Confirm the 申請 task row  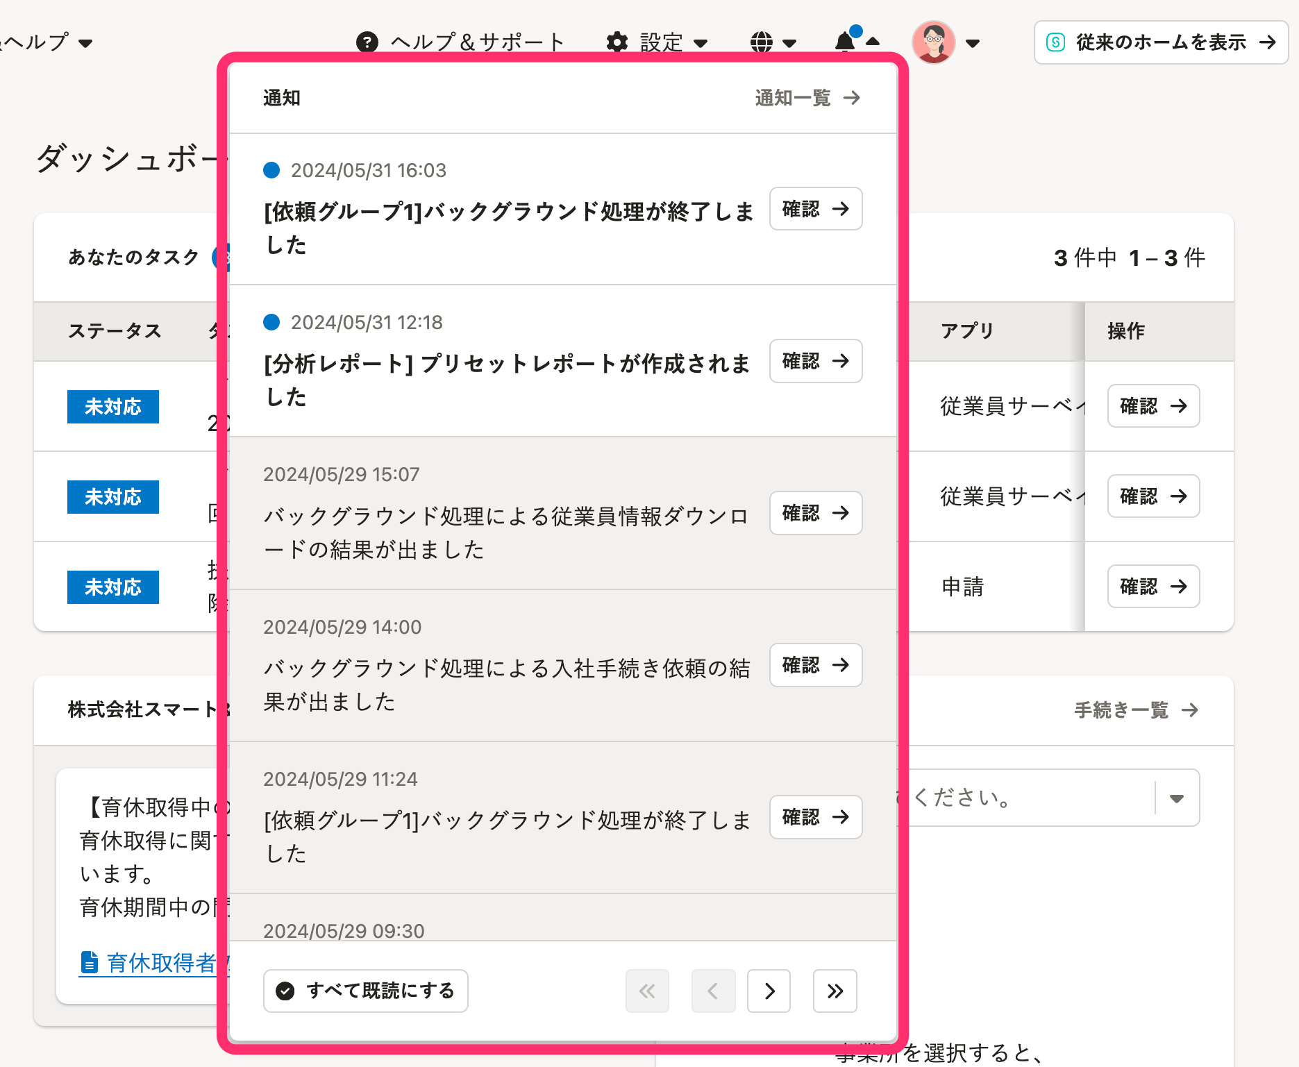click(1153, 587)
